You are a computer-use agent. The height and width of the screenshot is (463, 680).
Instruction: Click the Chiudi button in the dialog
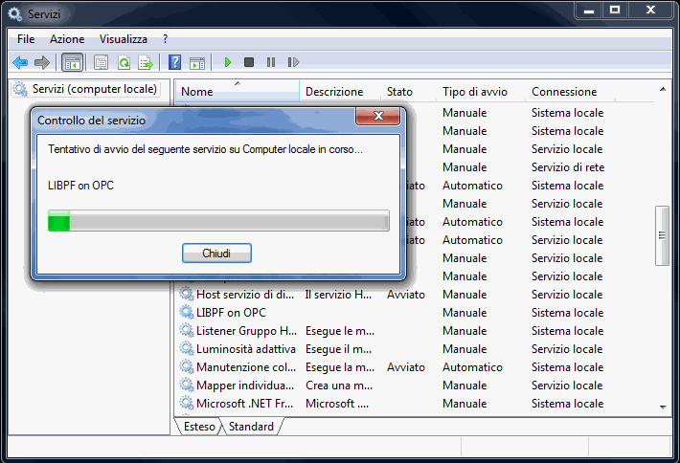pyautogui.click(x=216, y=254)
